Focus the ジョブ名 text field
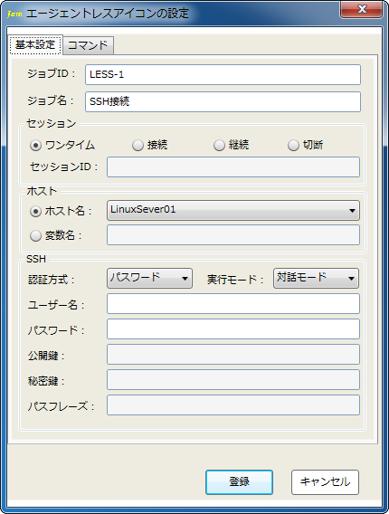The height and width of the screenshot is (514, 389). coord(223,101)
